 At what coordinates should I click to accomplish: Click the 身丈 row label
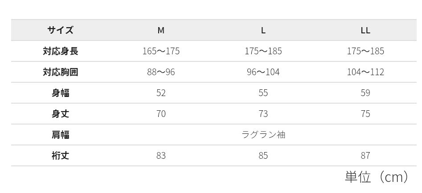[60, 114]
